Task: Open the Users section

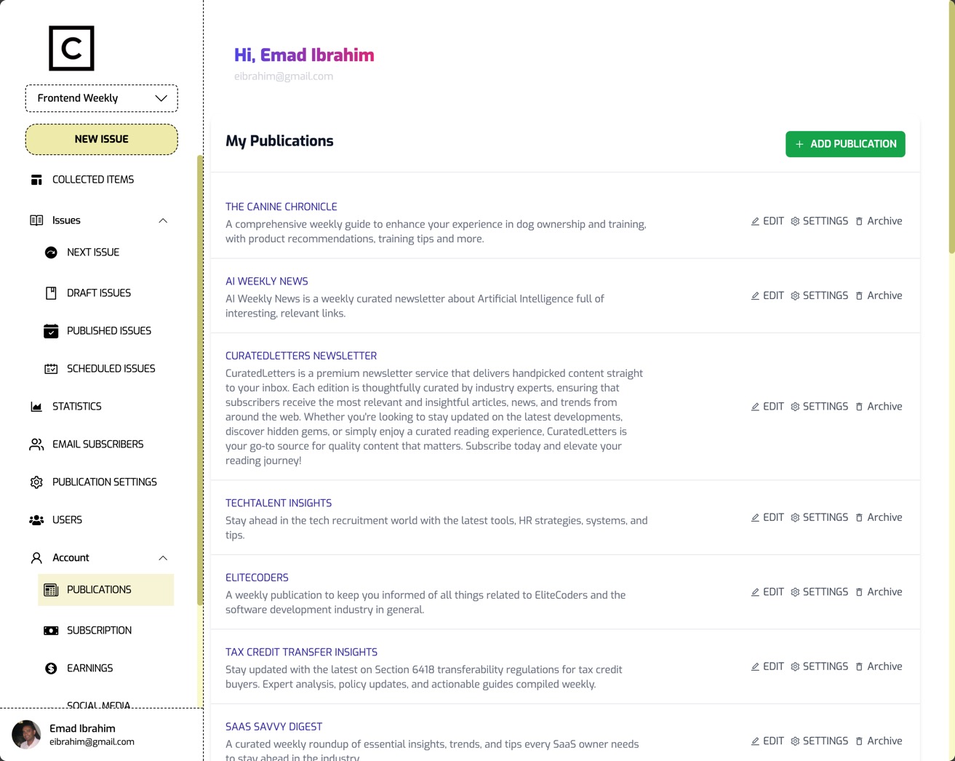Action: pos(67,519)
